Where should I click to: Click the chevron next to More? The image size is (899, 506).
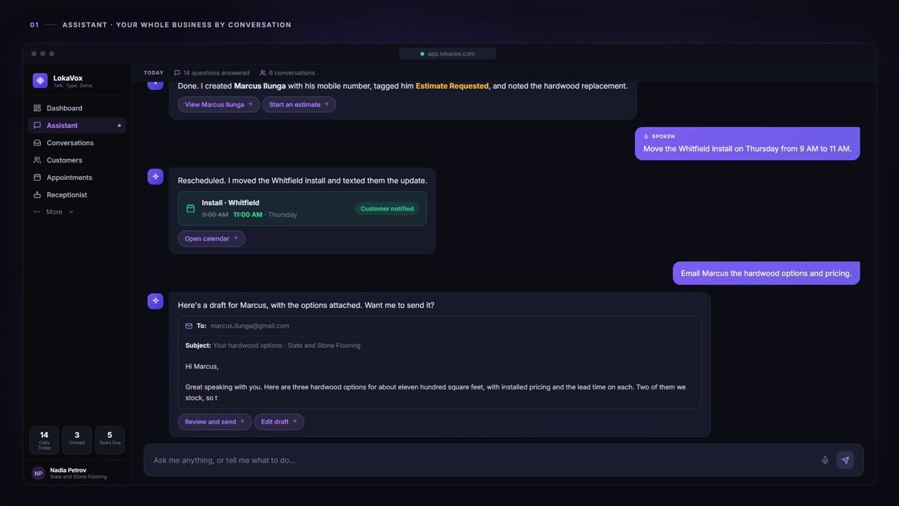[x=71, y=212]
